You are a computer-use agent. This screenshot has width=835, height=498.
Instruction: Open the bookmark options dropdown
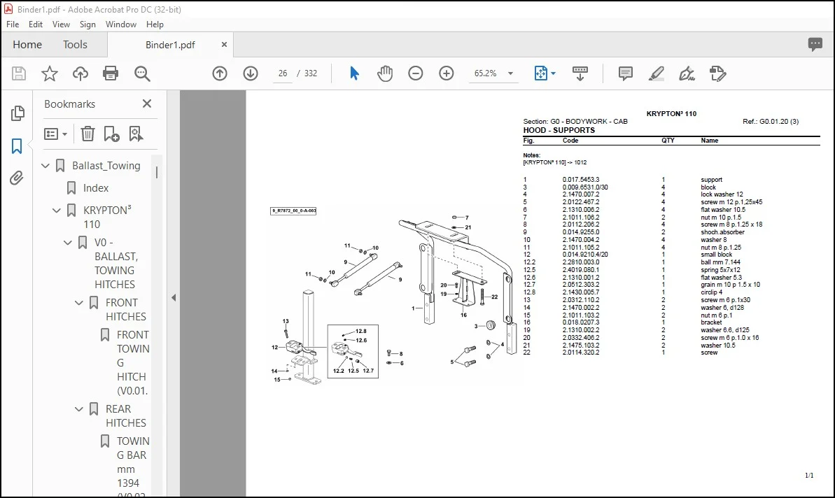click(55, 134)
